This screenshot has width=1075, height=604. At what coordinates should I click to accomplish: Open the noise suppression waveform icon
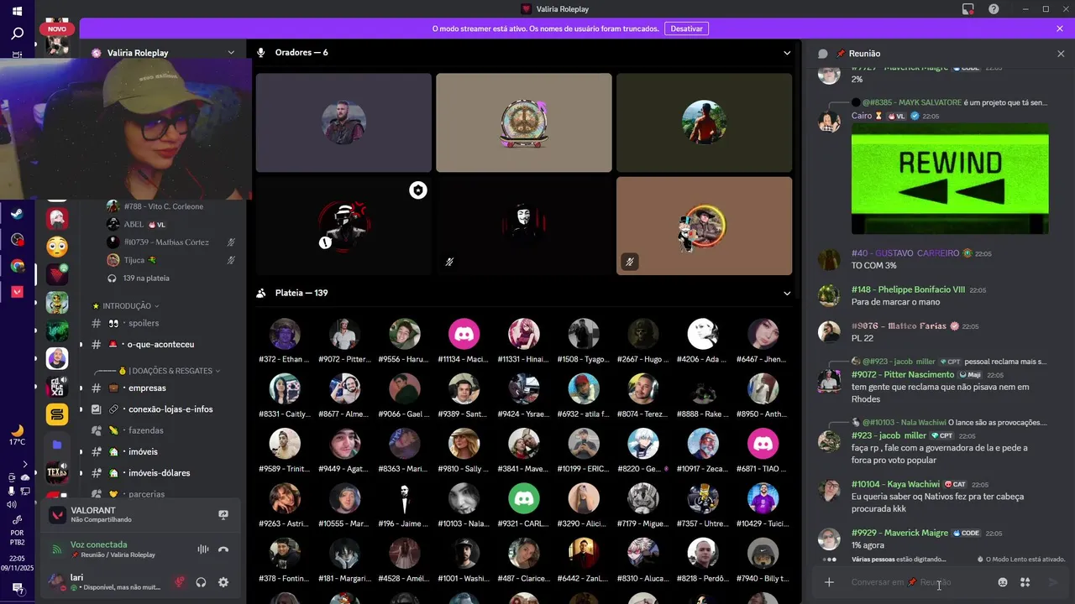tap(202, 549)
